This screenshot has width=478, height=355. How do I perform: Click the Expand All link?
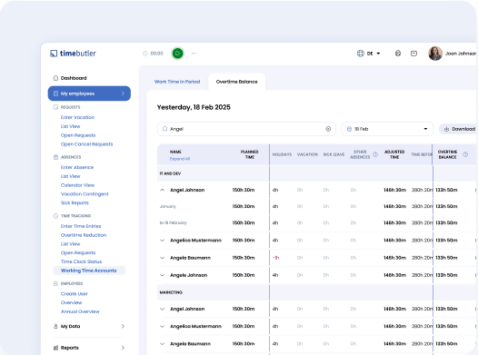[180, 159]
